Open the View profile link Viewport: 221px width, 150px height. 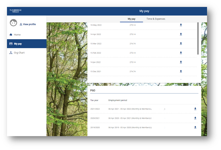click(x=28, y=24)
